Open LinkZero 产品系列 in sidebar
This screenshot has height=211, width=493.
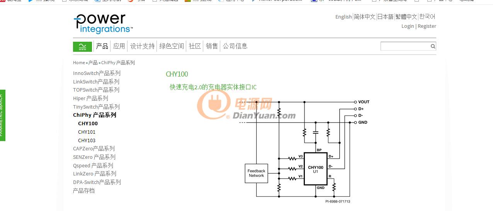(x=95, y=174)
